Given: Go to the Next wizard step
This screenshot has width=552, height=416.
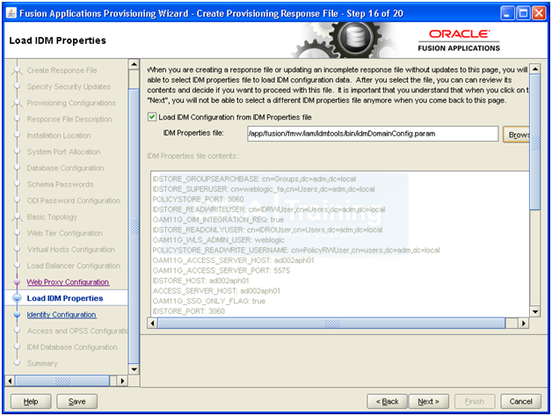Looking at the screenshot, I should [428, 402].
